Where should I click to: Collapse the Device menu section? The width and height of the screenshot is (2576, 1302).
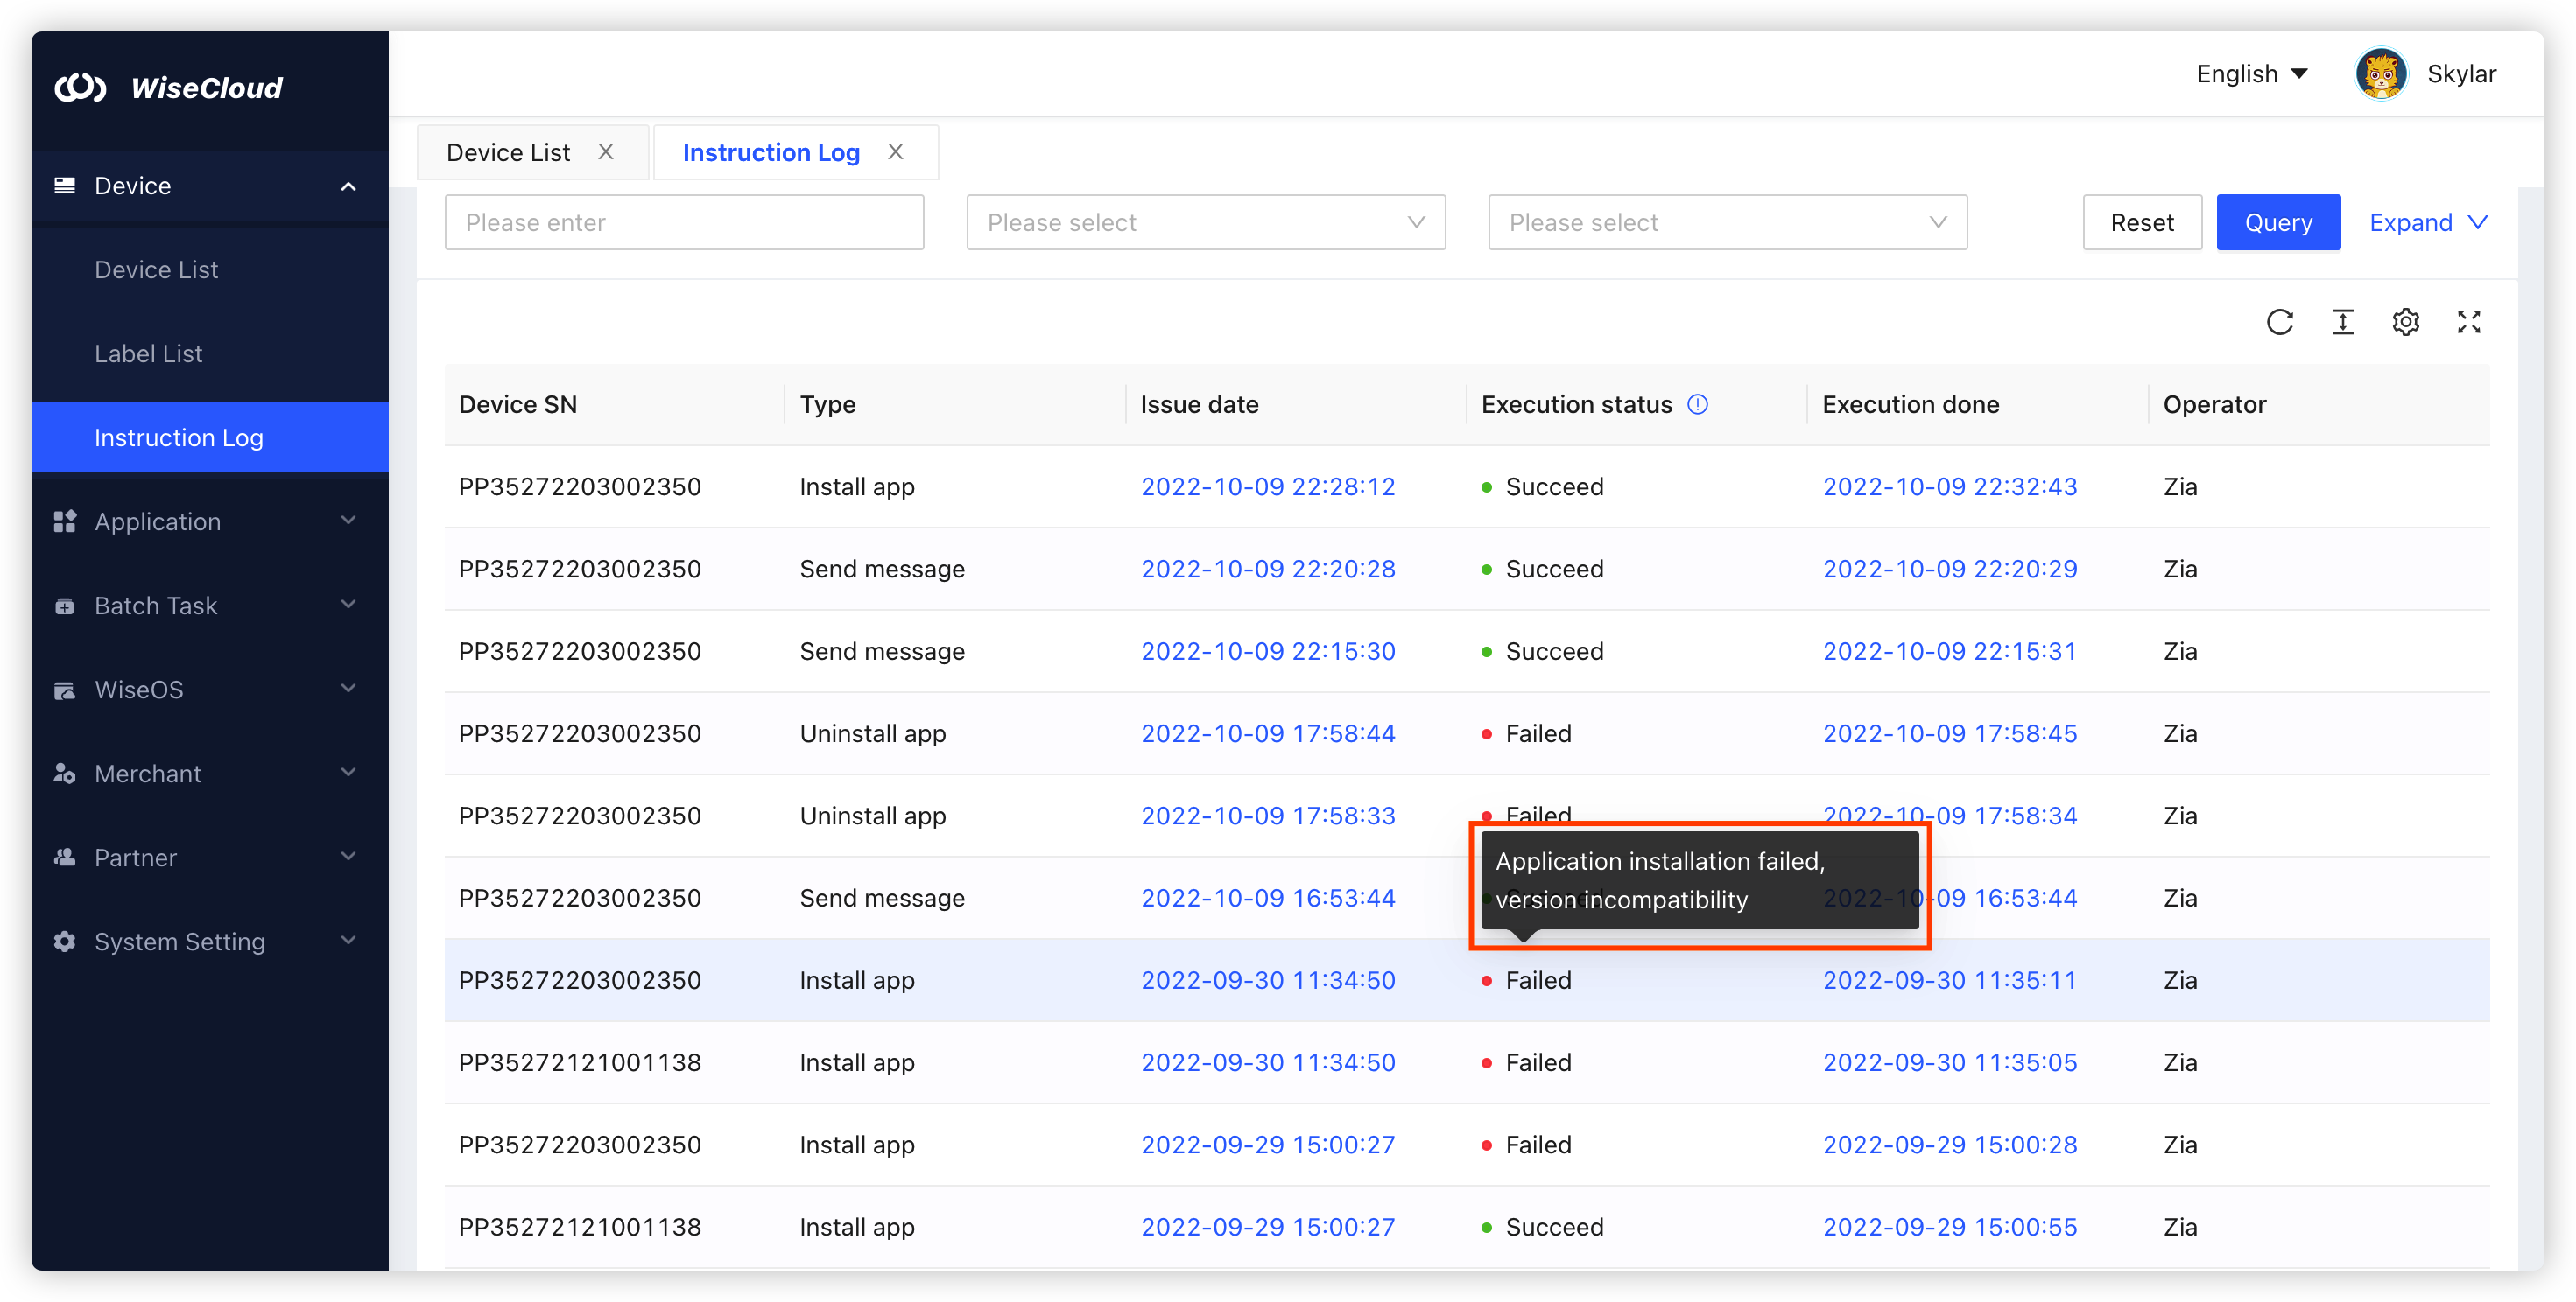click(348, 185)
